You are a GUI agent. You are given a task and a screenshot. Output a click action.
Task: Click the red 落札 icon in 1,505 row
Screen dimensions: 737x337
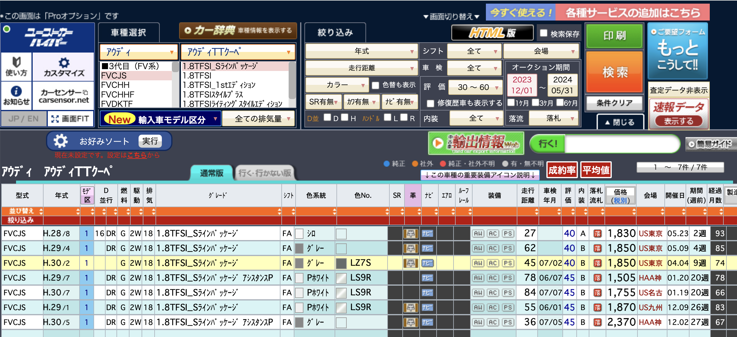598,278
